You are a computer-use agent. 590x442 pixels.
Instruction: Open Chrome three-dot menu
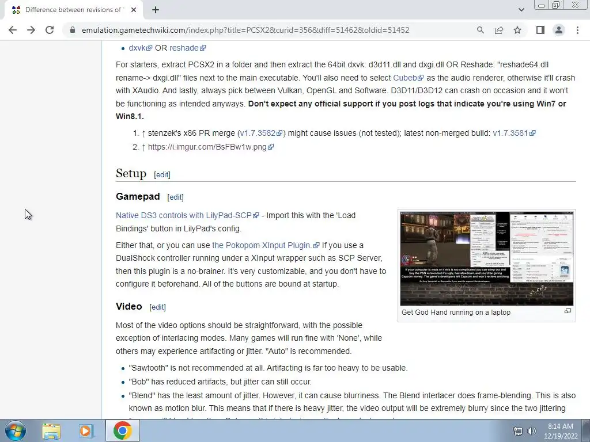(577, 30)
